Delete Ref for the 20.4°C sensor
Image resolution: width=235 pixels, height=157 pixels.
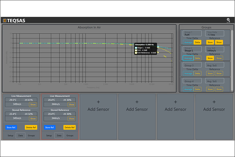70,127
